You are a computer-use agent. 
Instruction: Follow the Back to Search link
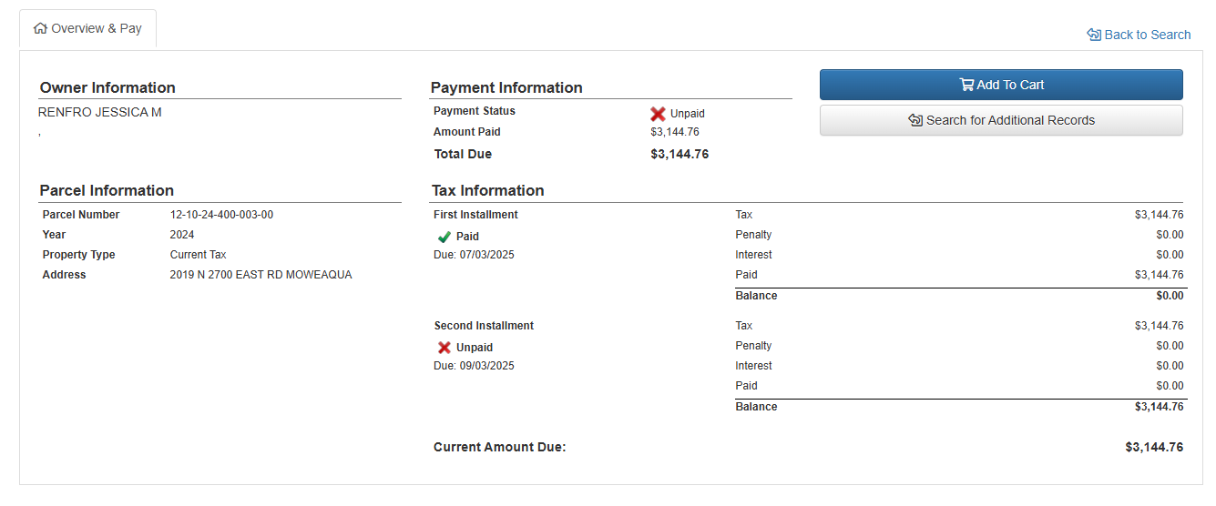(x=1147, y=35)
